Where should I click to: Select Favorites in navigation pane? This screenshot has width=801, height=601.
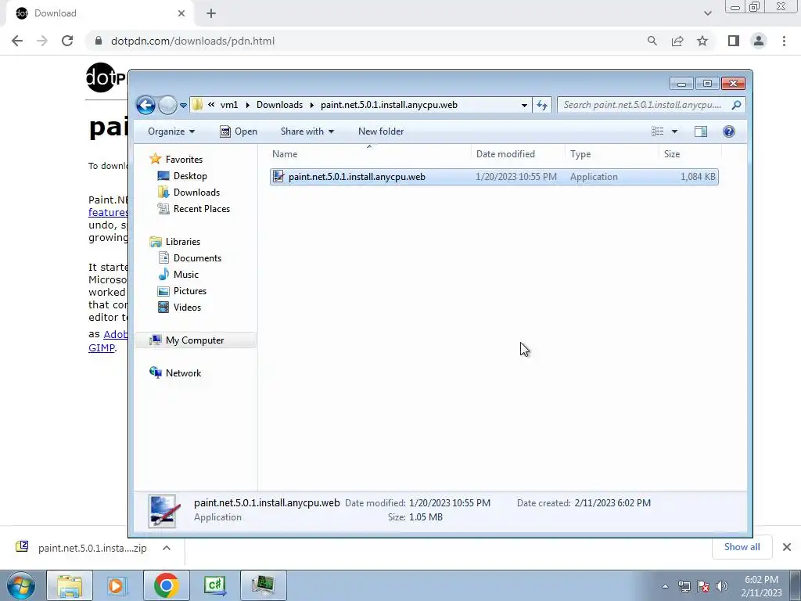coord(184,160)
